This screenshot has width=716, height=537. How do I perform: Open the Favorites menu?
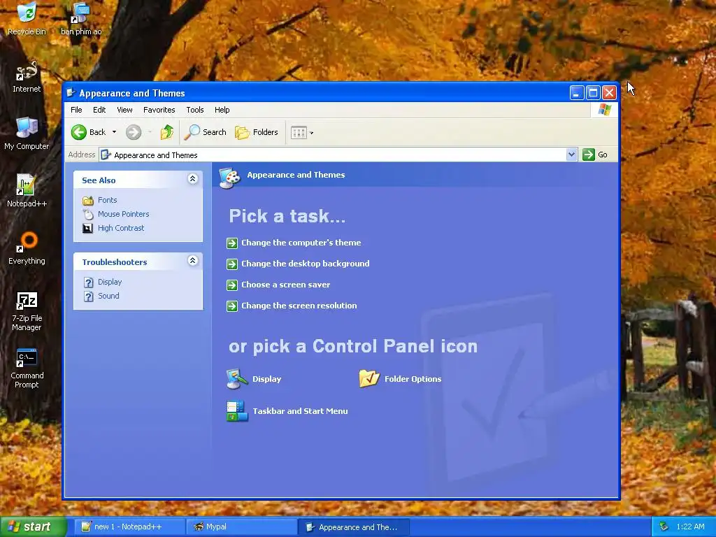pyautogui.click(x=159, y=110)
